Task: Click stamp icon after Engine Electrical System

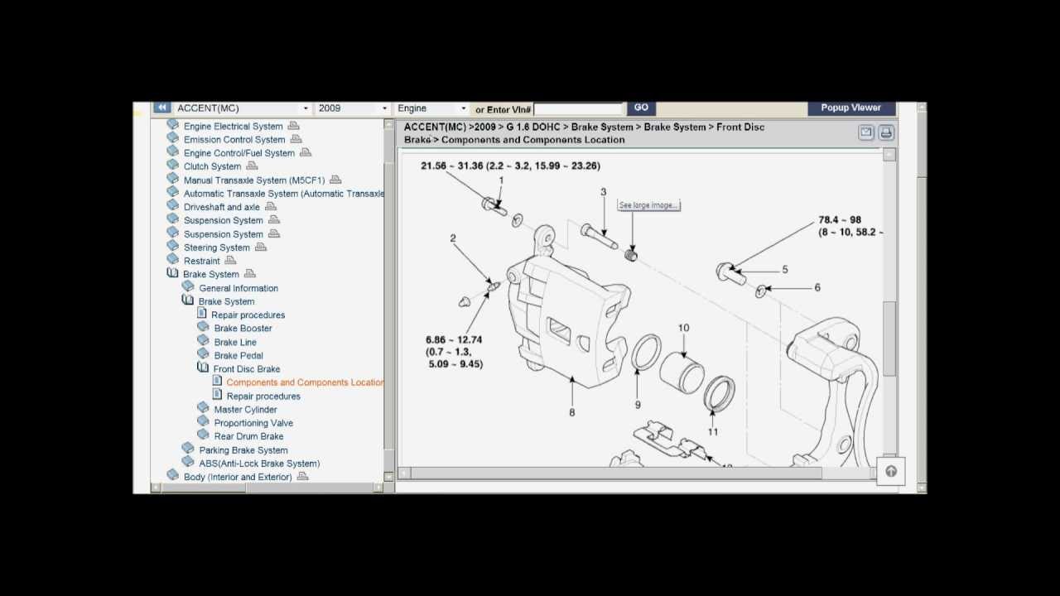Action: (293, 126)
